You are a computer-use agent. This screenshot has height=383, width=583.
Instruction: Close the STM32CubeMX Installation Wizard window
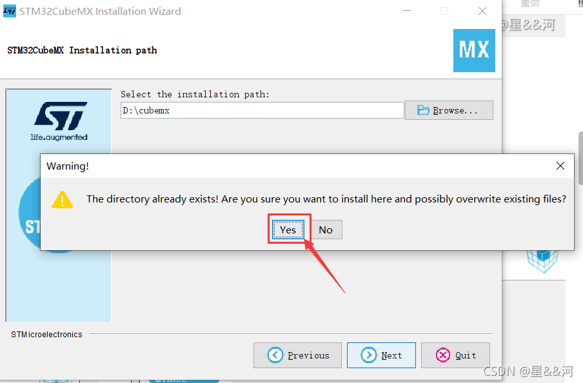pos(482,11)
